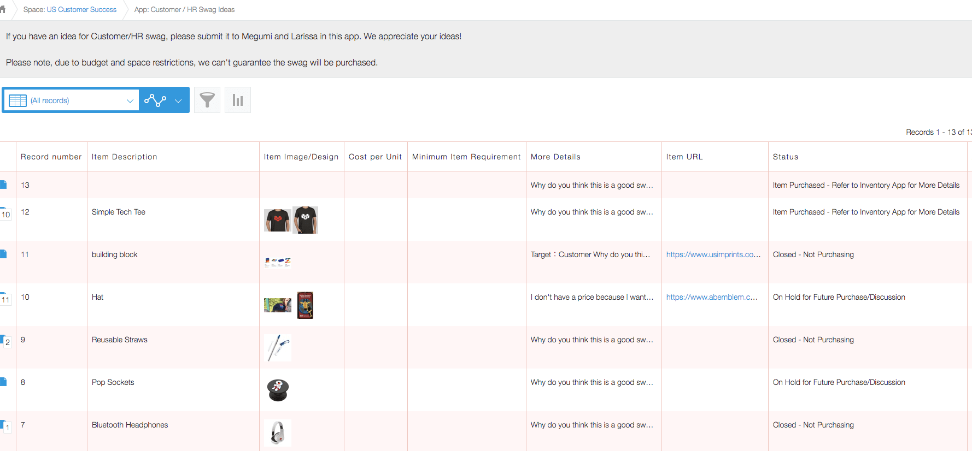Open the red heart Simple Tech Tee thumbnail

click(277, 220)
